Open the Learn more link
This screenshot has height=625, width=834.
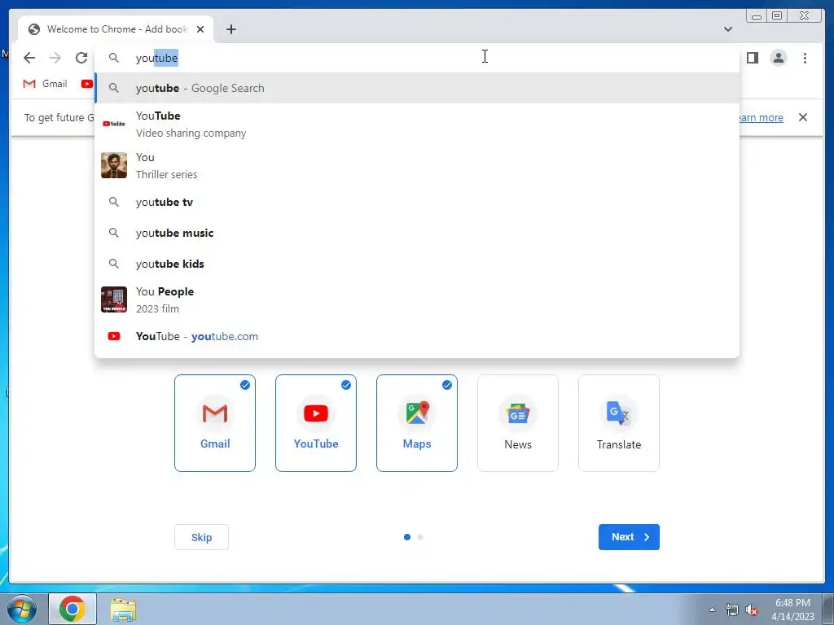tap(761, 117)
